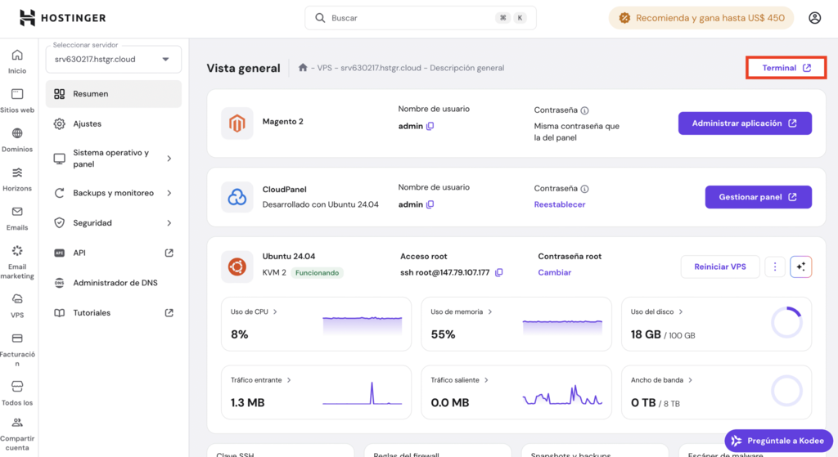Click the 8% CPU value
This screenshot has width=838, height=457.
[x=240, y=334]
